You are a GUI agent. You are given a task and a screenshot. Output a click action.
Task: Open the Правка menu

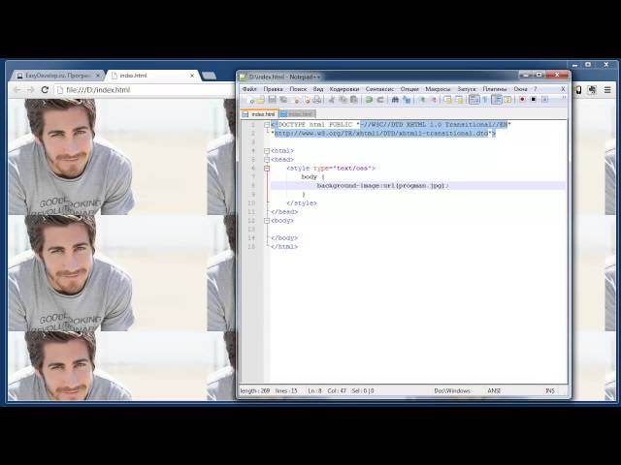tap(273, 89)
